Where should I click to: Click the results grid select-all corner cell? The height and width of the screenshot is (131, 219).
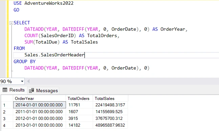click(x=7, y=98)
